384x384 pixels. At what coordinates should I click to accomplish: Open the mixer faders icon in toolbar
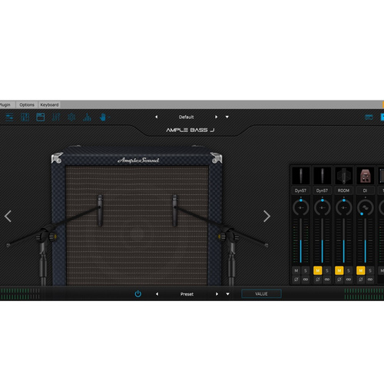pyautogui.click(x=56, y=118)
